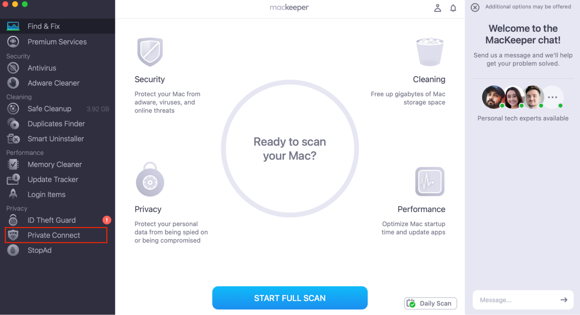This screenshot has width=580, height=315.
Task: Click the Safe Cleanup icon
Action: coord(14,109)
